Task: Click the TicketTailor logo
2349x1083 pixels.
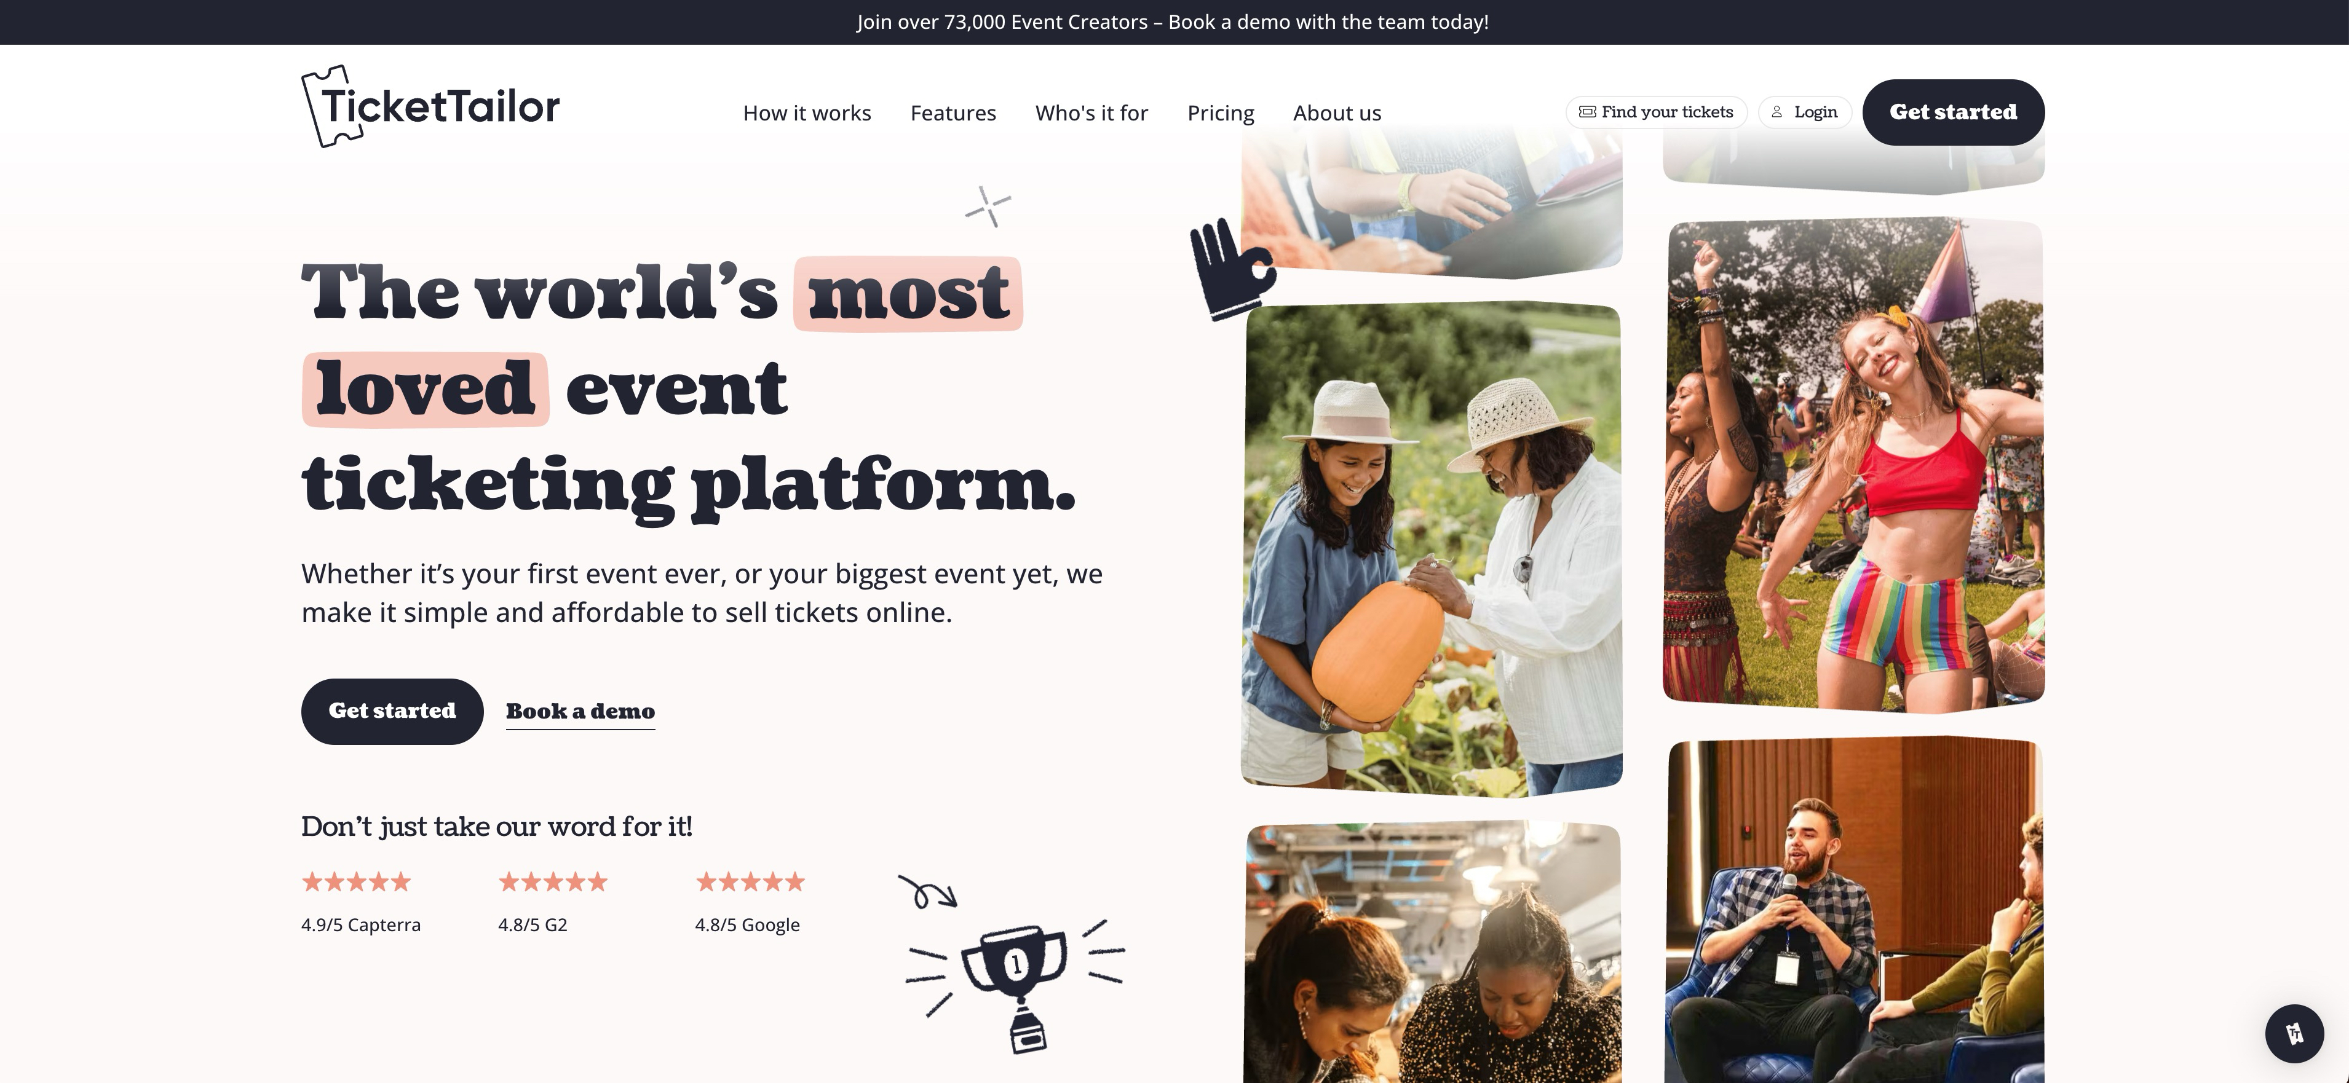Action: [430, 106]
